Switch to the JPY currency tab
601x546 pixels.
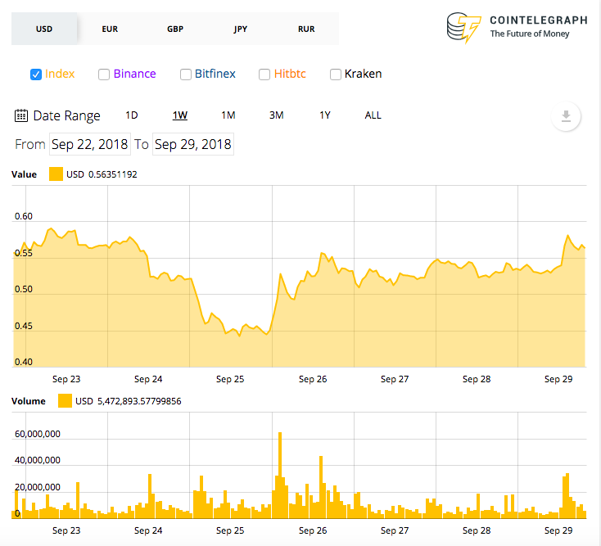click(x=241, y=29)
